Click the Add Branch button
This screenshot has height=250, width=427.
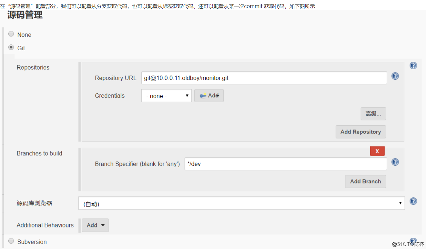click(365, 181)
